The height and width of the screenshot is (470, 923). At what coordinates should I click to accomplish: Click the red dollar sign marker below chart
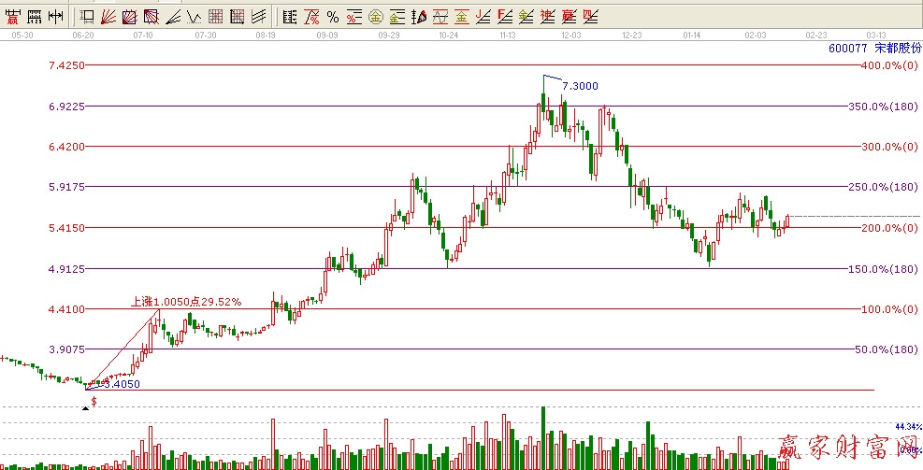[94, 401]
